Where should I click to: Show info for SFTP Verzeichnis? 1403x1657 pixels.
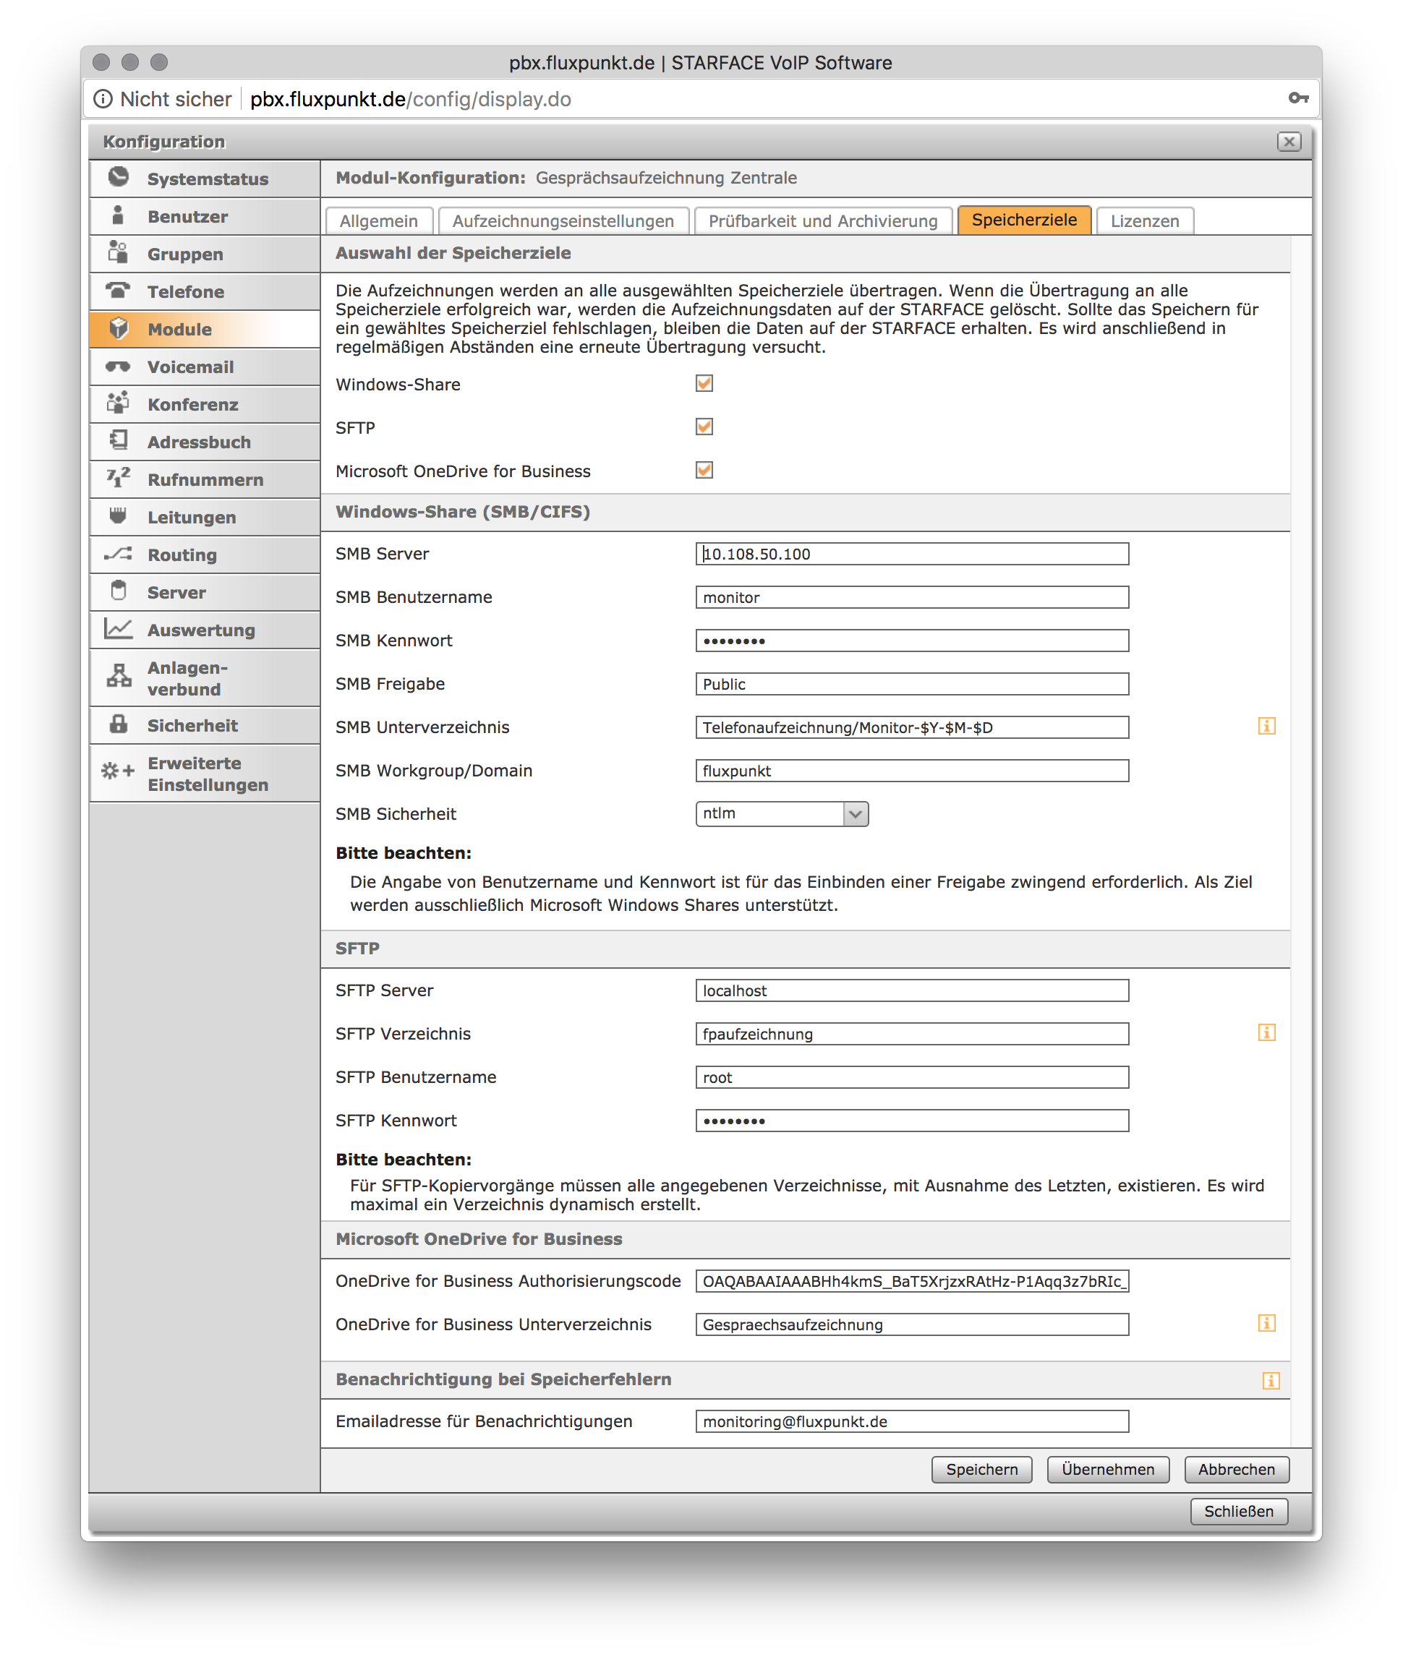[1267, 1033]
